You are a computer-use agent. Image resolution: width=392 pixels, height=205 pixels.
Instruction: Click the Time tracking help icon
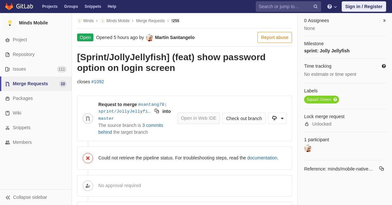tap(384, 66)
